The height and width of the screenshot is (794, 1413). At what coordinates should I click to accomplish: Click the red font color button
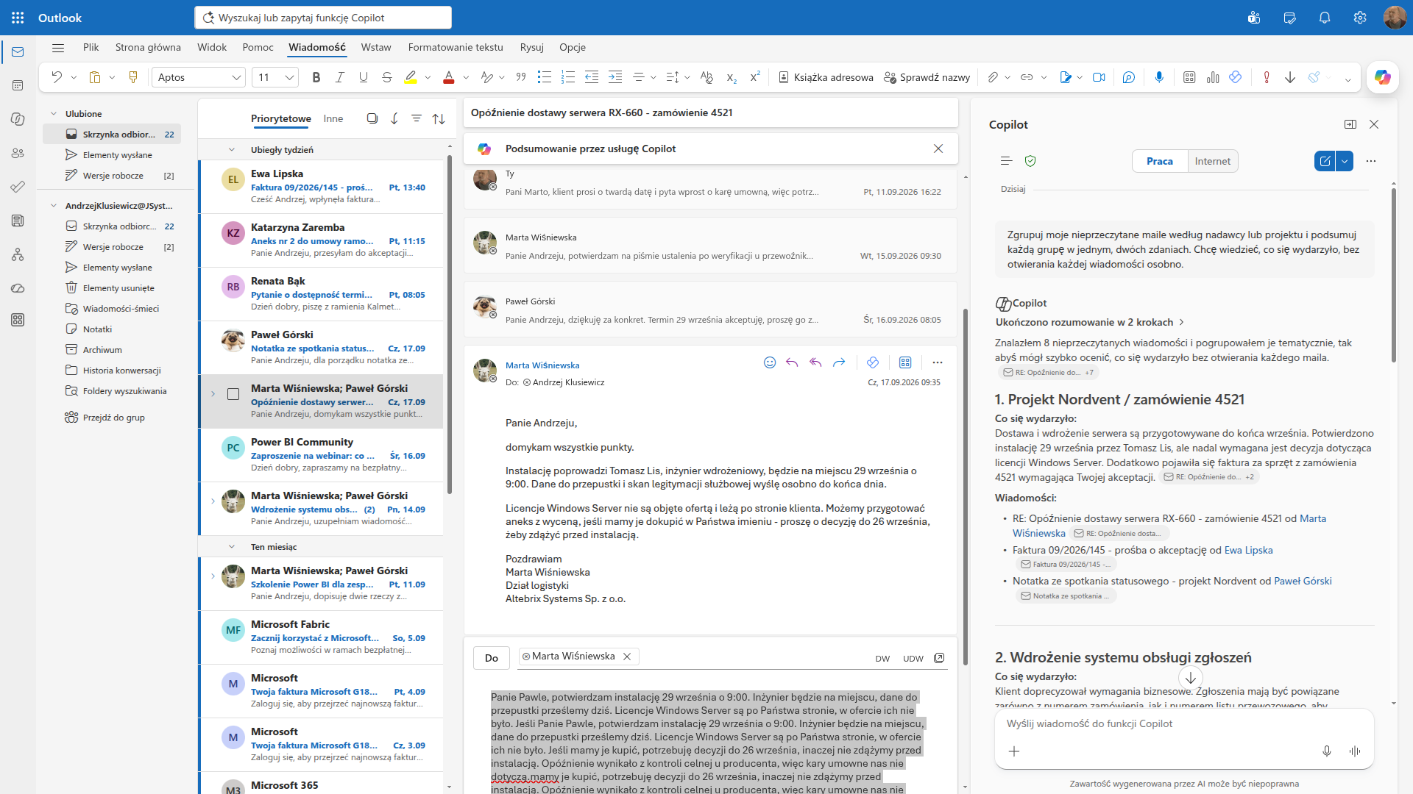[x=449, y=77]
